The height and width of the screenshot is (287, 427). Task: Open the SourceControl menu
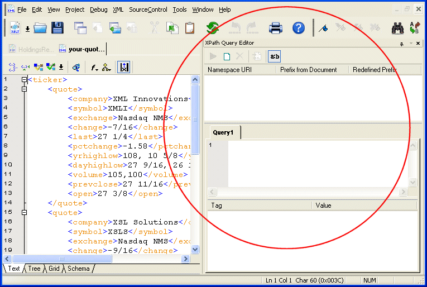(x=148, y=9)
